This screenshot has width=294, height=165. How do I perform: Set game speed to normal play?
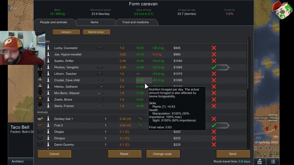coord(261,148)
